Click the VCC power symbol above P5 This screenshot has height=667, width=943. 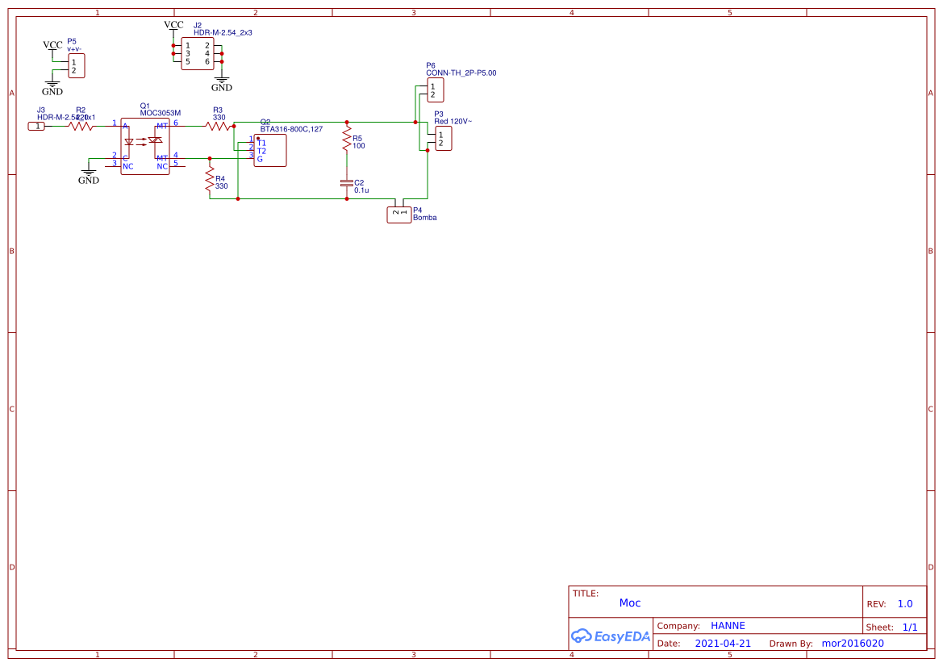click(x=52, y=47)
